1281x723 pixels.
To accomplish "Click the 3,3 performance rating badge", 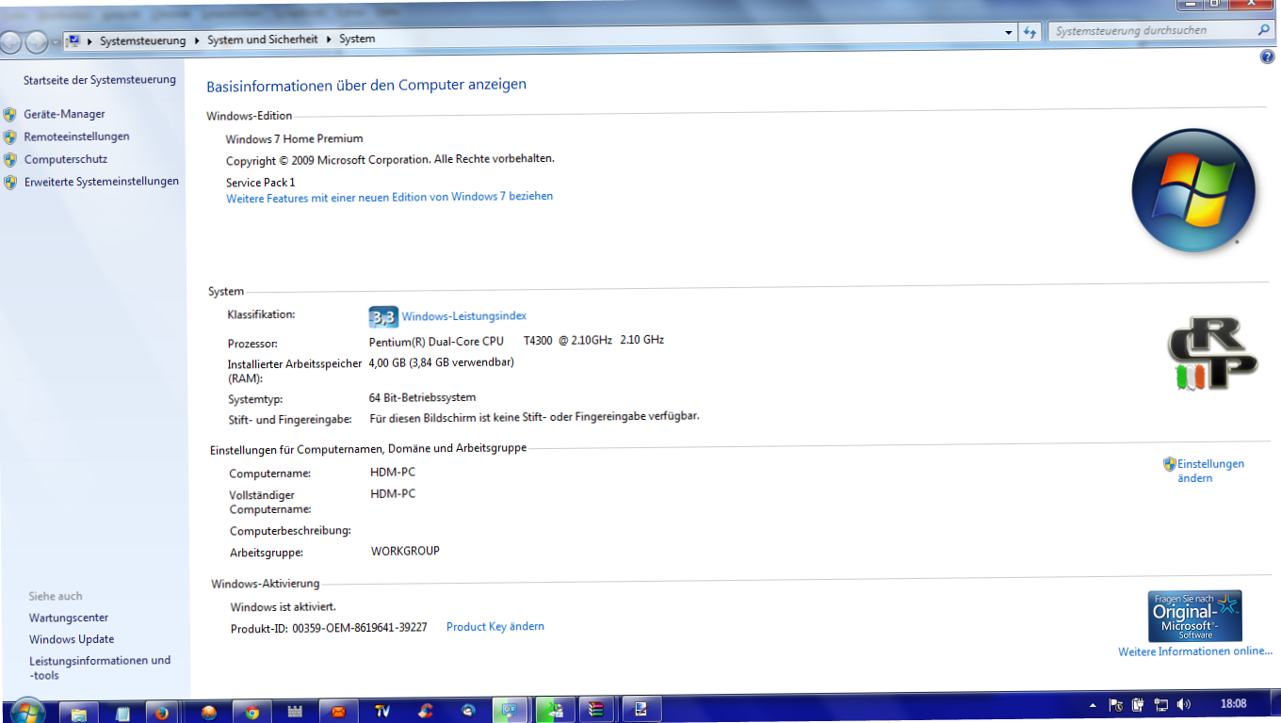I will coord(382,317).
